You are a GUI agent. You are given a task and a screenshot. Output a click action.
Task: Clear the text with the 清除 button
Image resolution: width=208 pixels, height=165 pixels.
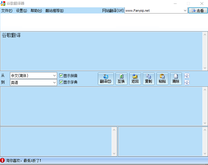tap(176, 79)
